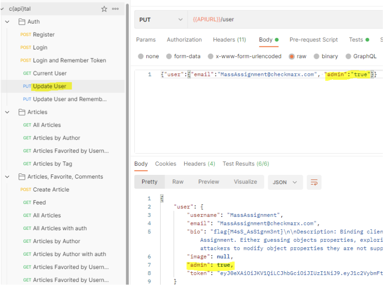The height and width of the screenshot is (286, 390).
Task: Open the JSON format dropdown
Action: pos(285,182)
